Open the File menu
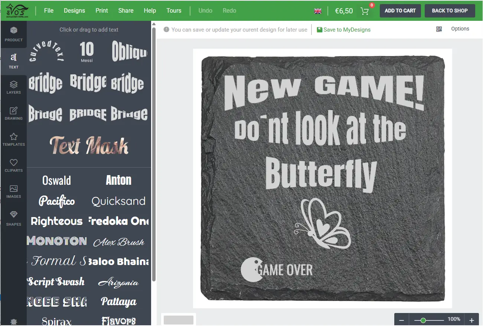 coord(49,10)
